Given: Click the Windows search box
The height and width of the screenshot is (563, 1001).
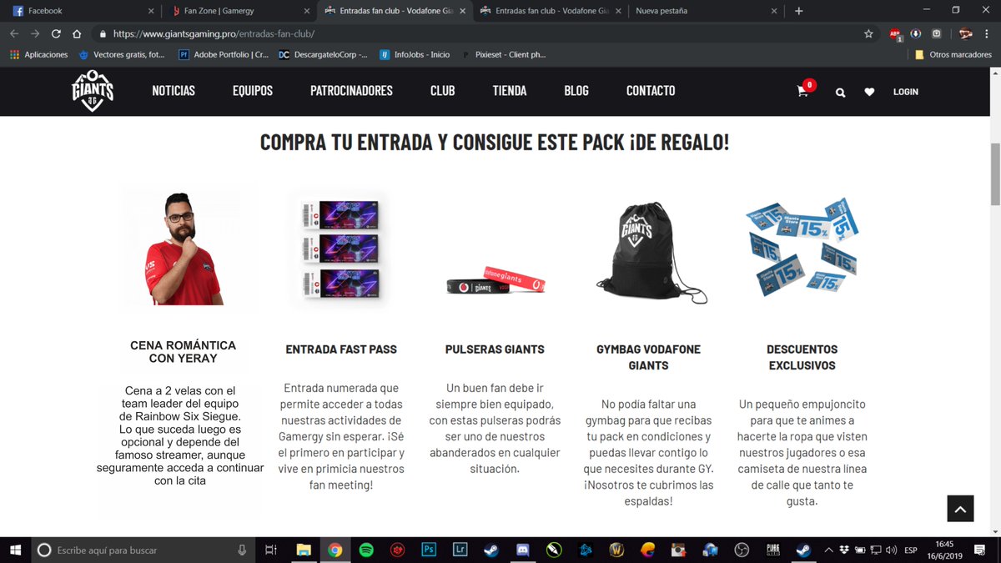Looking at the screenshot, I should pyautogui.click(x=142, y=550).
